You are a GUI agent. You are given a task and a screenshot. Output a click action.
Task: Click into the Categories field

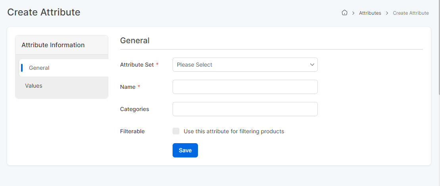click(245, 109)
